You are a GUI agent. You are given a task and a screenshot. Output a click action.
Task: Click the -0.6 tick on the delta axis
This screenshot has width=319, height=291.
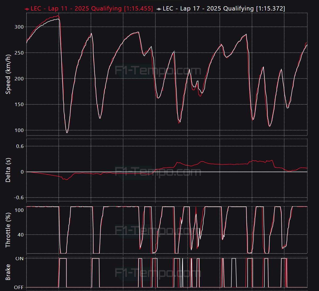[x=19, y=198]
